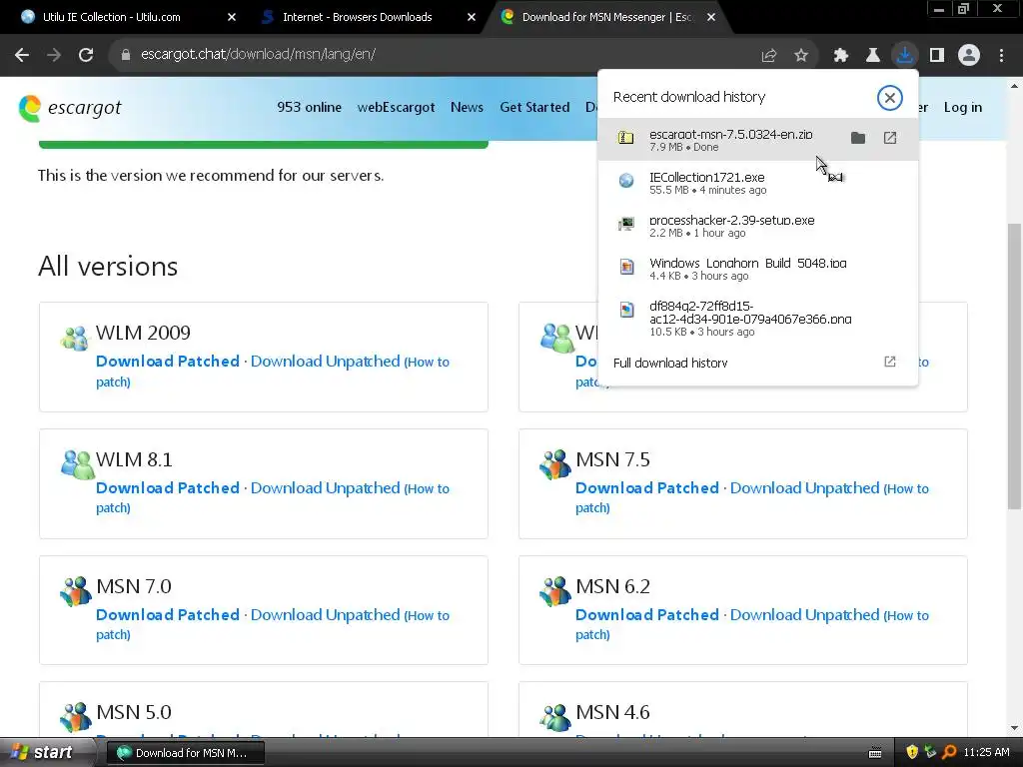Close the Recent download history popup
This screenshot has height=767, width=1023.
point(889,98)
